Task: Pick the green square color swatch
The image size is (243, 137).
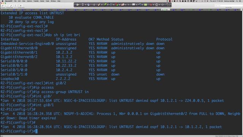Action: click(145, 5)
